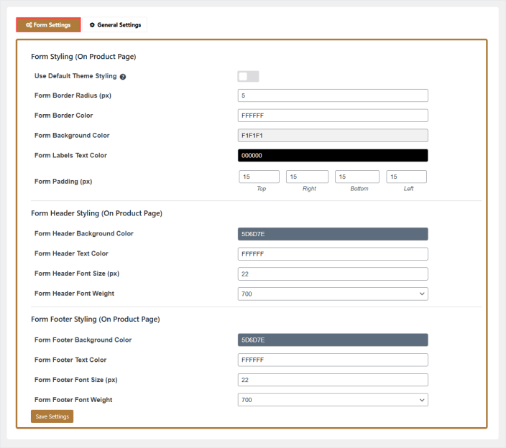This screenshot has height=448, width=506.
Task: Click 'Form Footer Styling (On Product Page)' heading
Action: coord(96,319)
